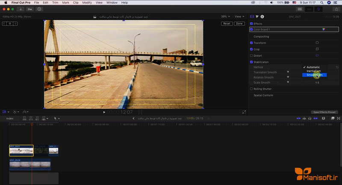The height and width of the screenshot is (185, 342).
Task: Click the Translation Smooth slider handle
Action: click(288, 72)
